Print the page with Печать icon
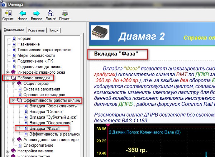This screenshot has width=215, height=157. tap(65, 13)
